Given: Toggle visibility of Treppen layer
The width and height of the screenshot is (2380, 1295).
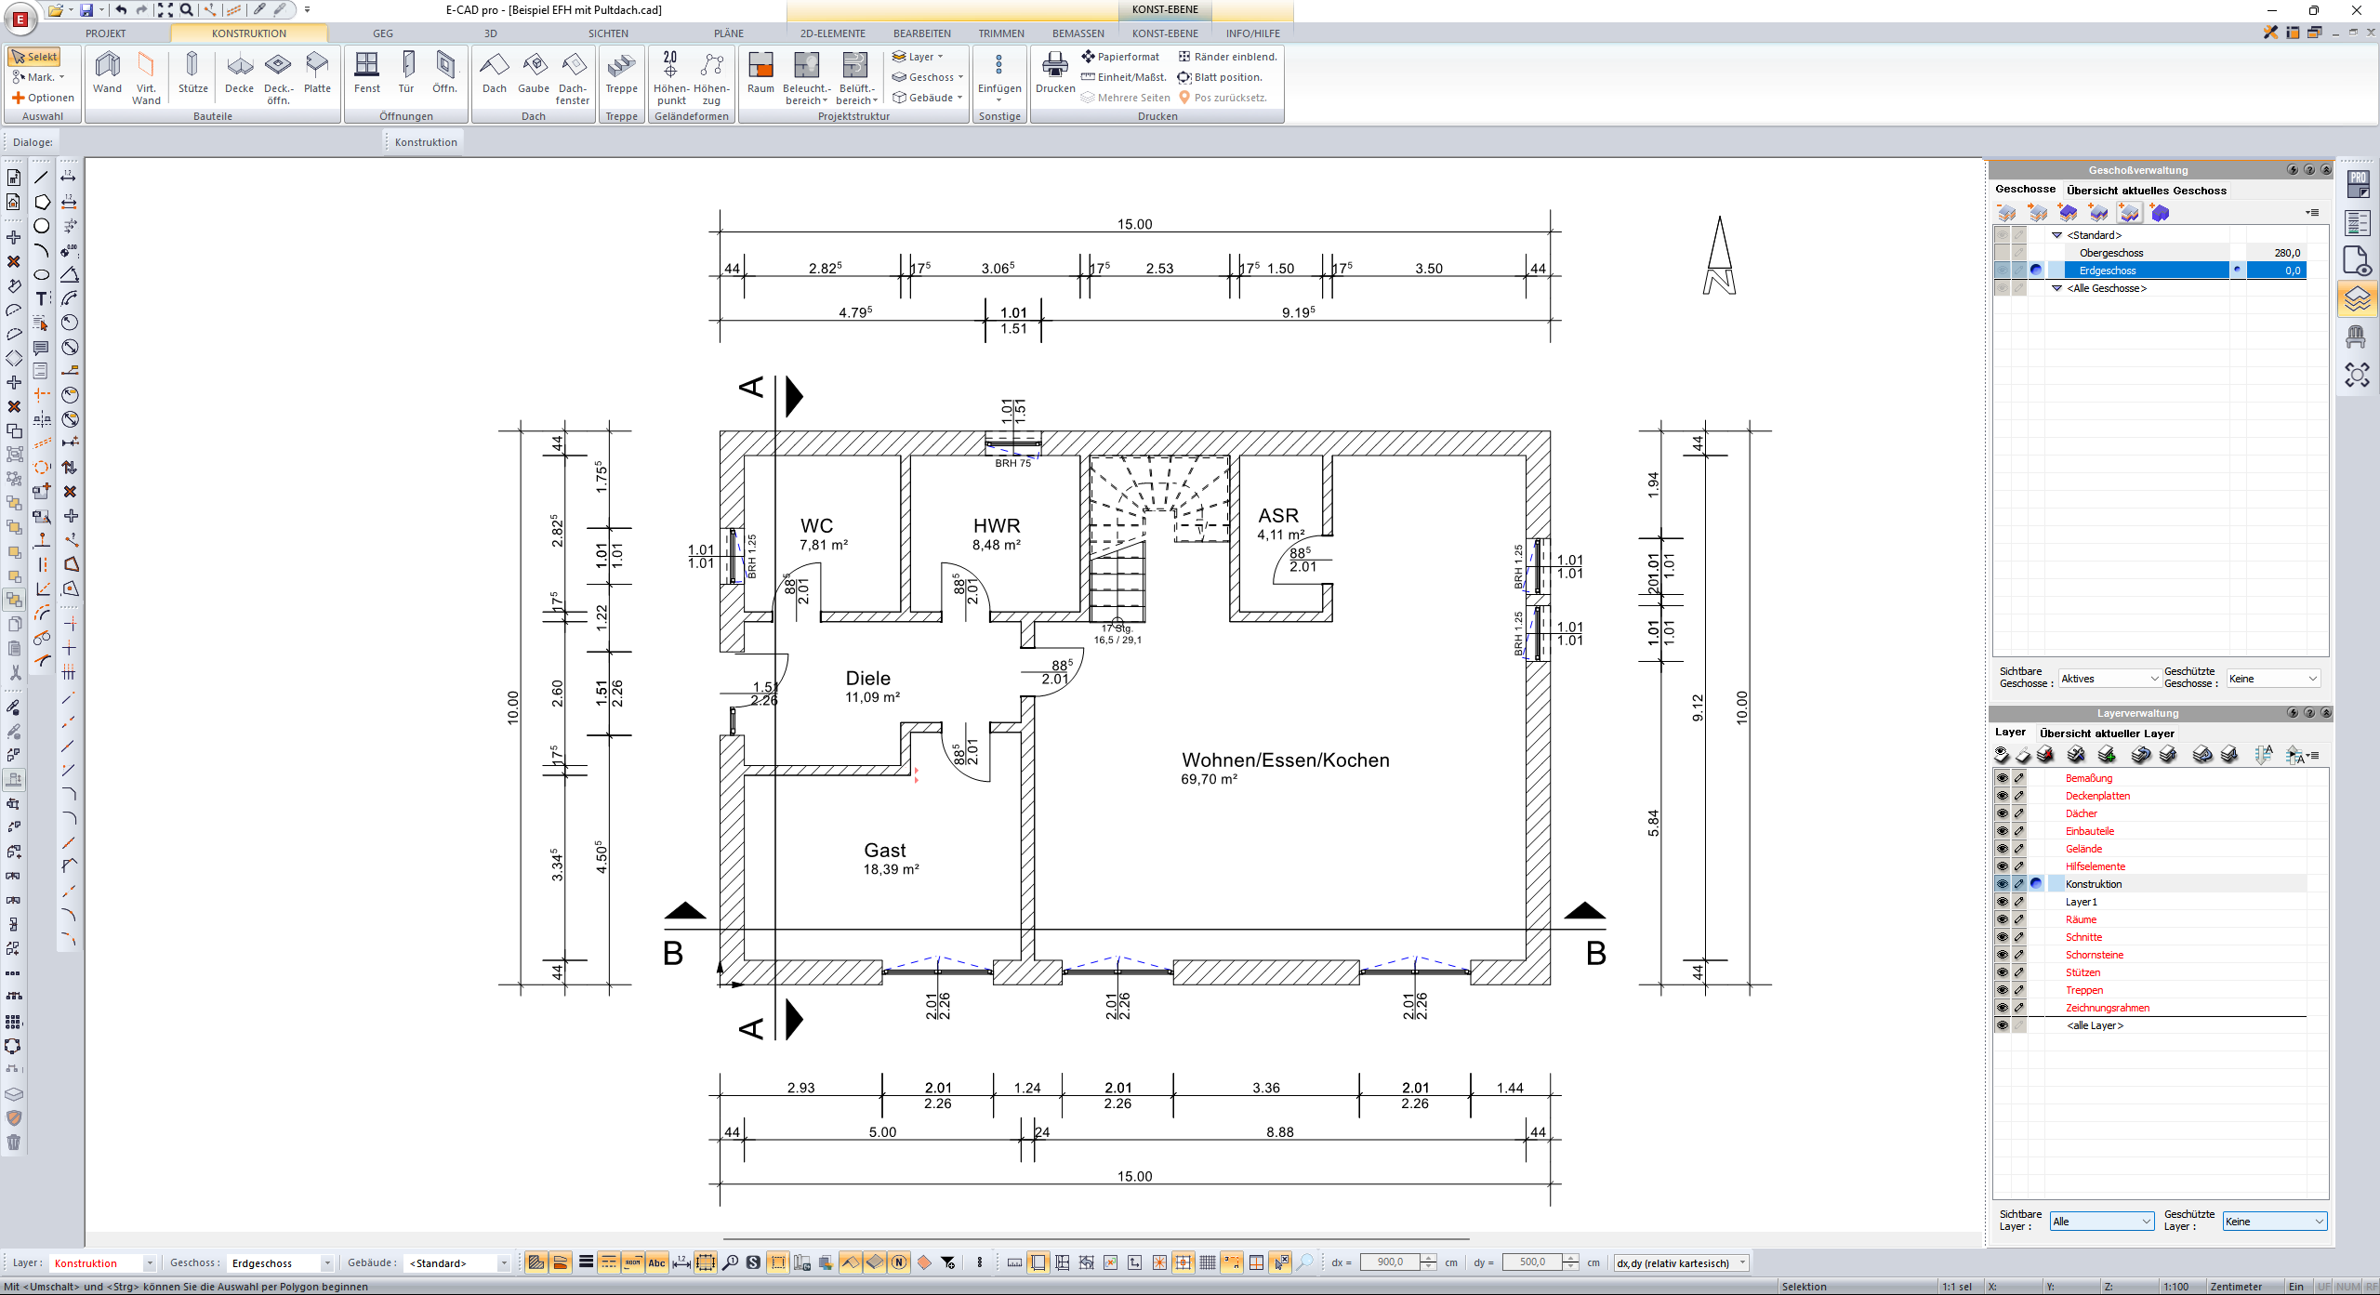Looking at the screenshot, I should (2002, 990).
